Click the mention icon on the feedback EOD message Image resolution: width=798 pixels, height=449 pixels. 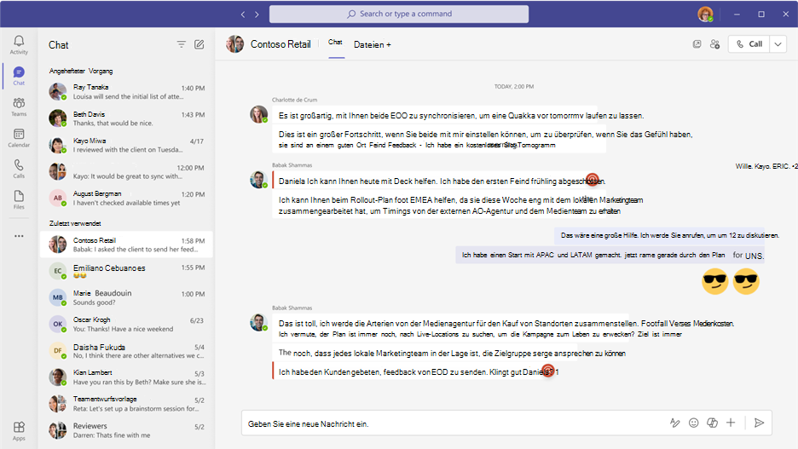click(547, 371)
